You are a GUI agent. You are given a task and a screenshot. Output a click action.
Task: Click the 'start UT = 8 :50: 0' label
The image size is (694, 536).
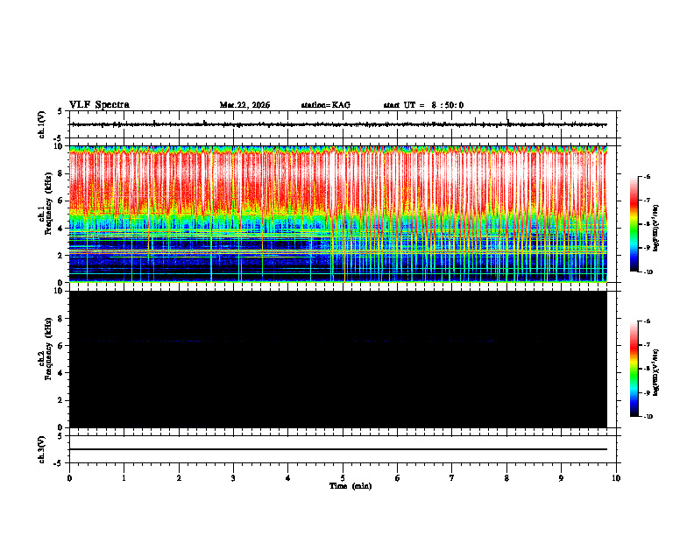[x=423, y=105]
